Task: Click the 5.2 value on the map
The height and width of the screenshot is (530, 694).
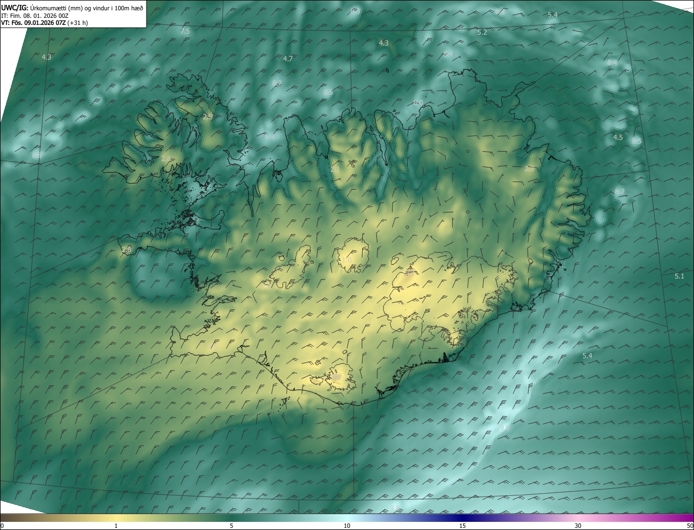Action: point(482,33)
